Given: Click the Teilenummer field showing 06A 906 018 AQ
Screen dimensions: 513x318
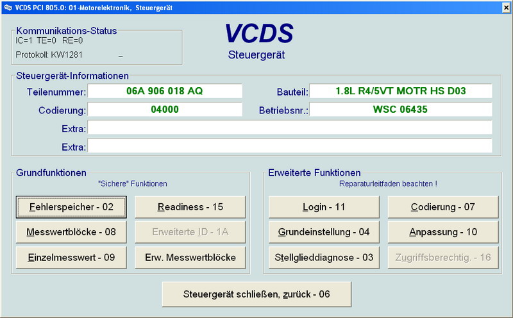Looking at the screenshot, I should [x=165, y=91].
